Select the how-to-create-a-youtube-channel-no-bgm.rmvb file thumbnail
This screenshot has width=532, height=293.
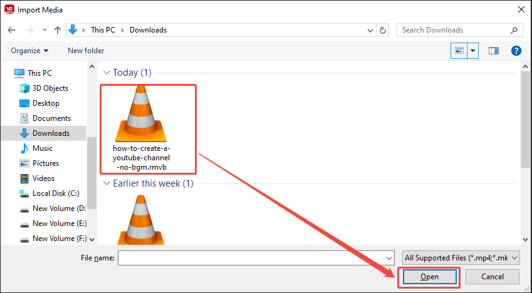tap(141, 113)
